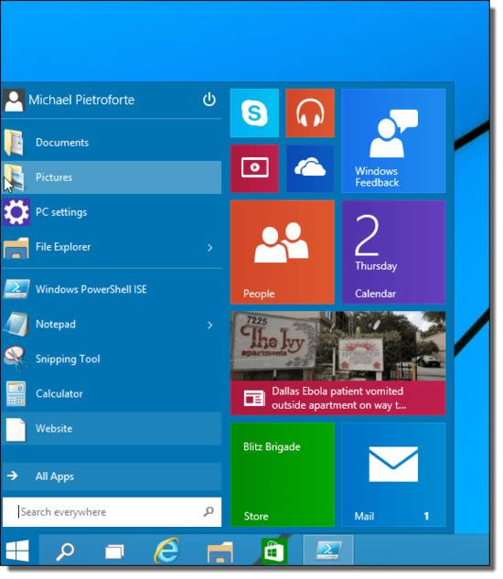Click the Website blank page icon

16,429
